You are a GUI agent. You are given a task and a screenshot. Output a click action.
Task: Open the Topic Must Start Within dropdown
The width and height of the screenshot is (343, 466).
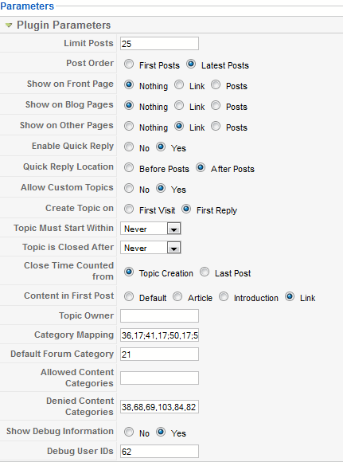(x=150, y=229)
